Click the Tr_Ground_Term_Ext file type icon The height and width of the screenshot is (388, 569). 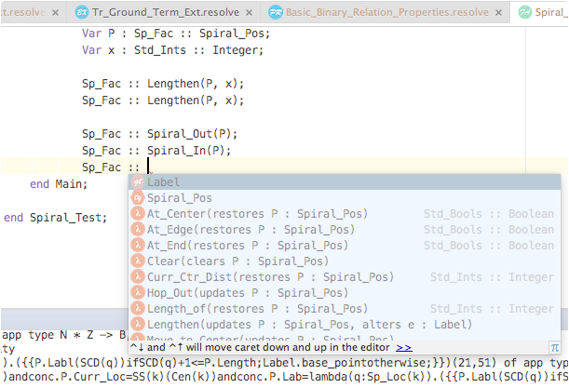(x=82, y=13)
